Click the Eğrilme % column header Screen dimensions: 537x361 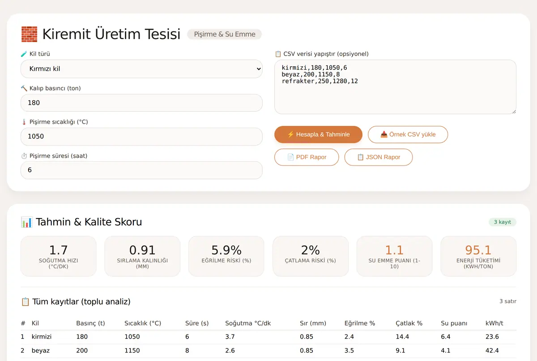[x=360, y=323]
